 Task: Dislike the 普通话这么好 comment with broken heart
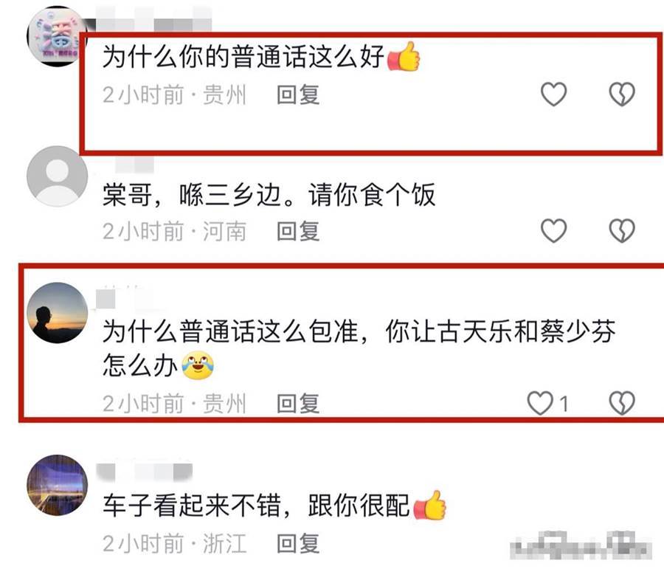[622, 94]
